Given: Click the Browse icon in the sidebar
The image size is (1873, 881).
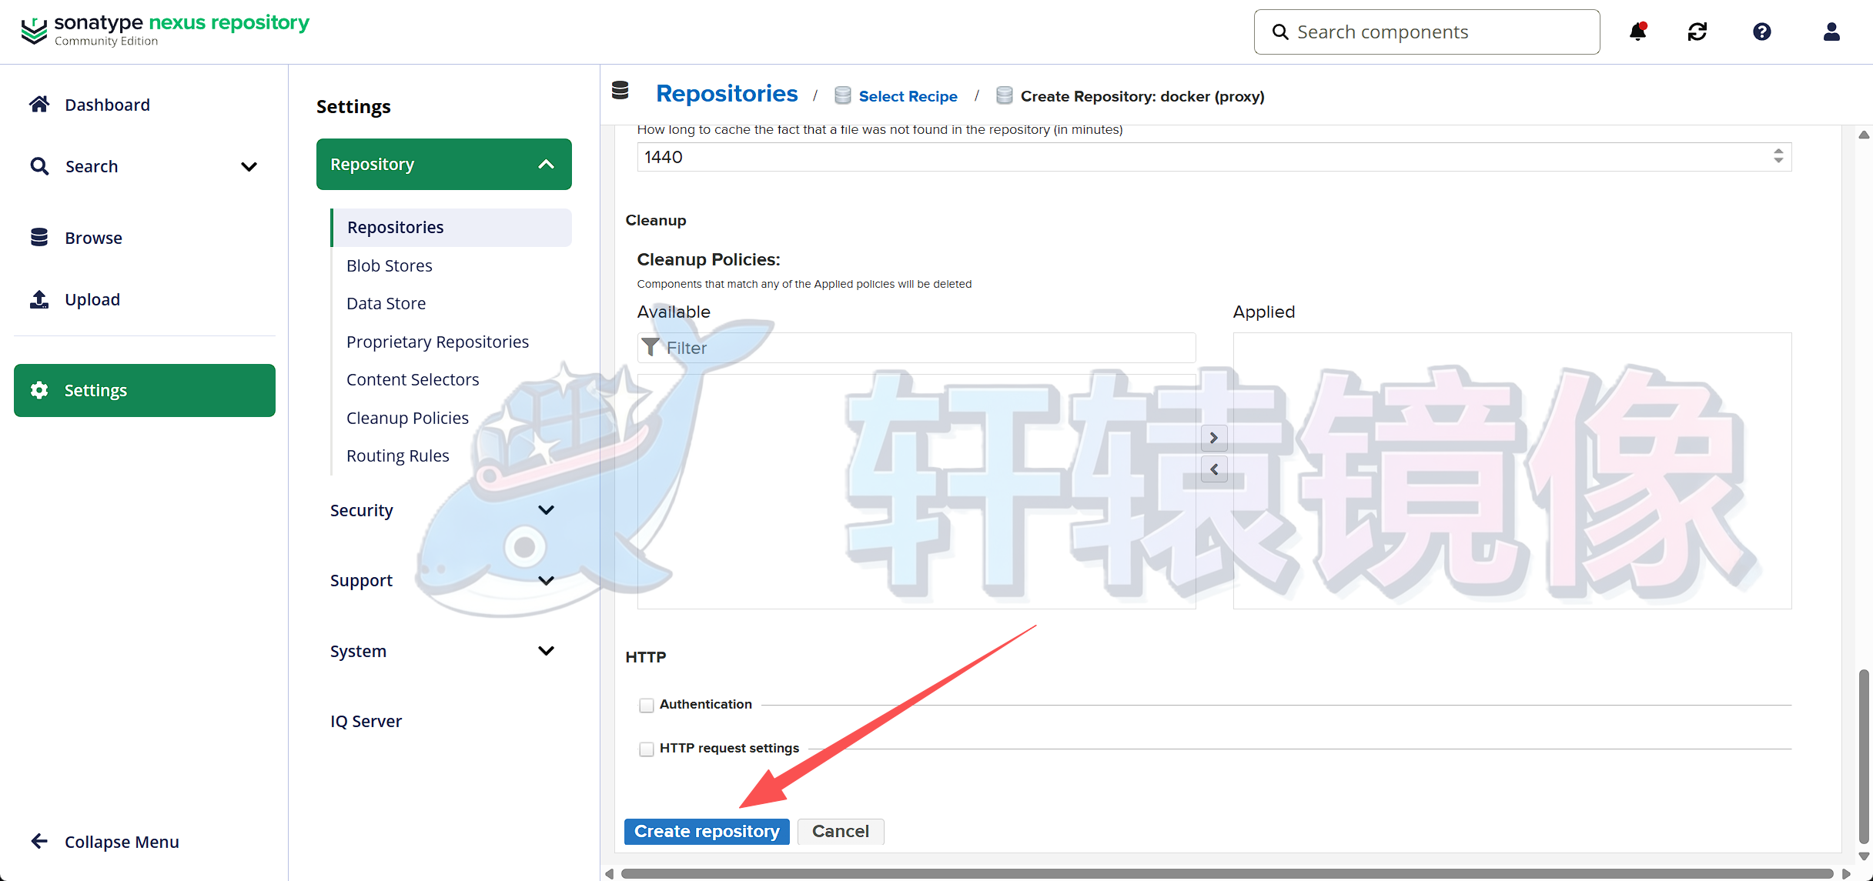Looking at the screenshot, I should (x=39, y=237).
